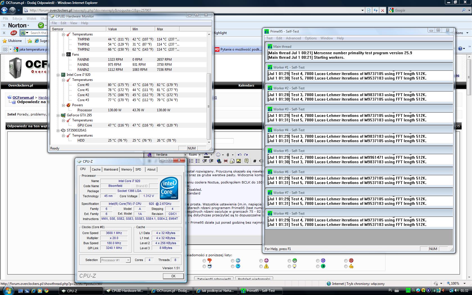The image size is (472, 295).
Task: Switch to the Memory tab in CPU-Z
Action: (x=126, y=169)
